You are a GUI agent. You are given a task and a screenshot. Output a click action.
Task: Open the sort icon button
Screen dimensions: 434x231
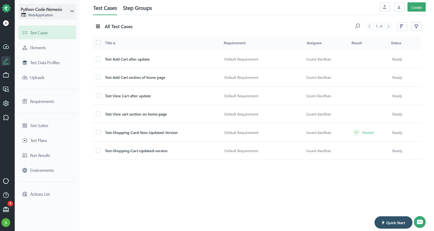[x=402, y=26]
